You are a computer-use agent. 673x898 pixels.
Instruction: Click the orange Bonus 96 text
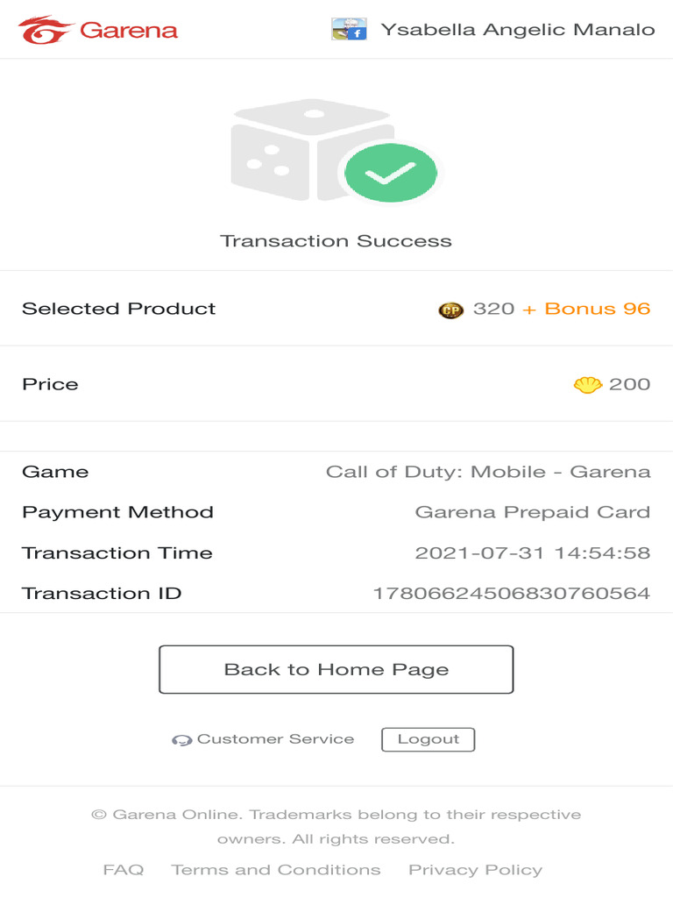(x=598, y=309)
